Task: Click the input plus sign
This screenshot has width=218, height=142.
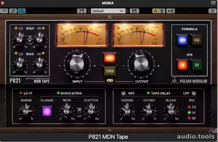Action: pyautogui.click(x=95, y=66)
